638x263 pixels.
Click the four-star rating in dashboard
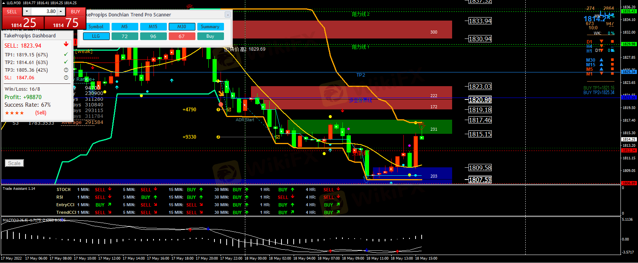[x=14, y=113]
